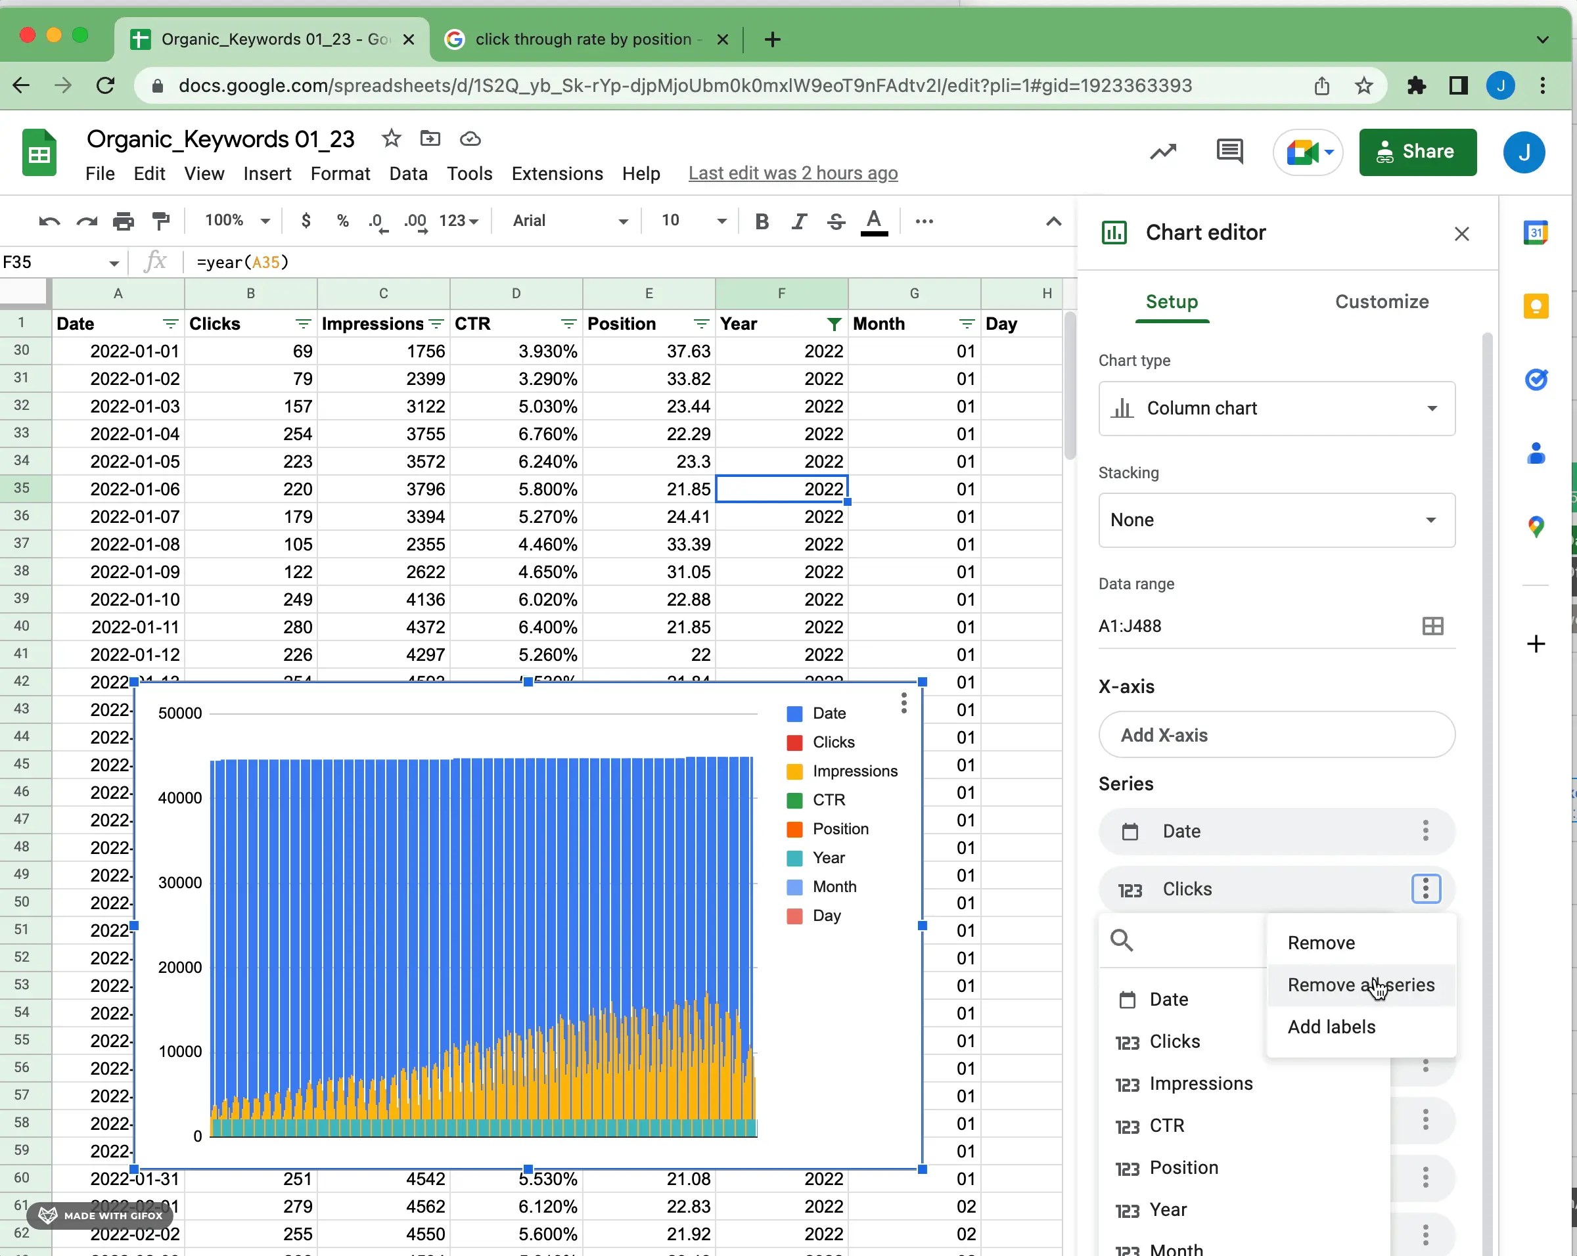The height and width of the screenshot is (1256, 1577).
Task: Switch to the Customize tab
Action: click(1381, 302)
